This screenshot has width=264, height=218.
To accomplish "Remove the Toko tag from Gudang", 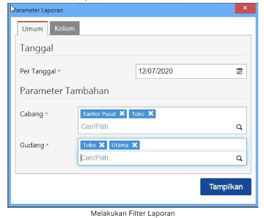I will pos(102,145).
